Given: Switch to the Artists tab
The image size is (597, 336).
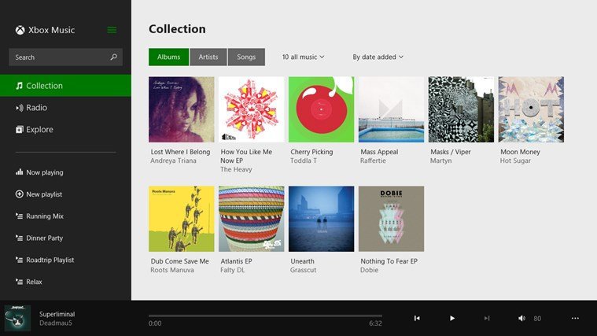Looking at the screenshot, I should (x=208, y=57).
